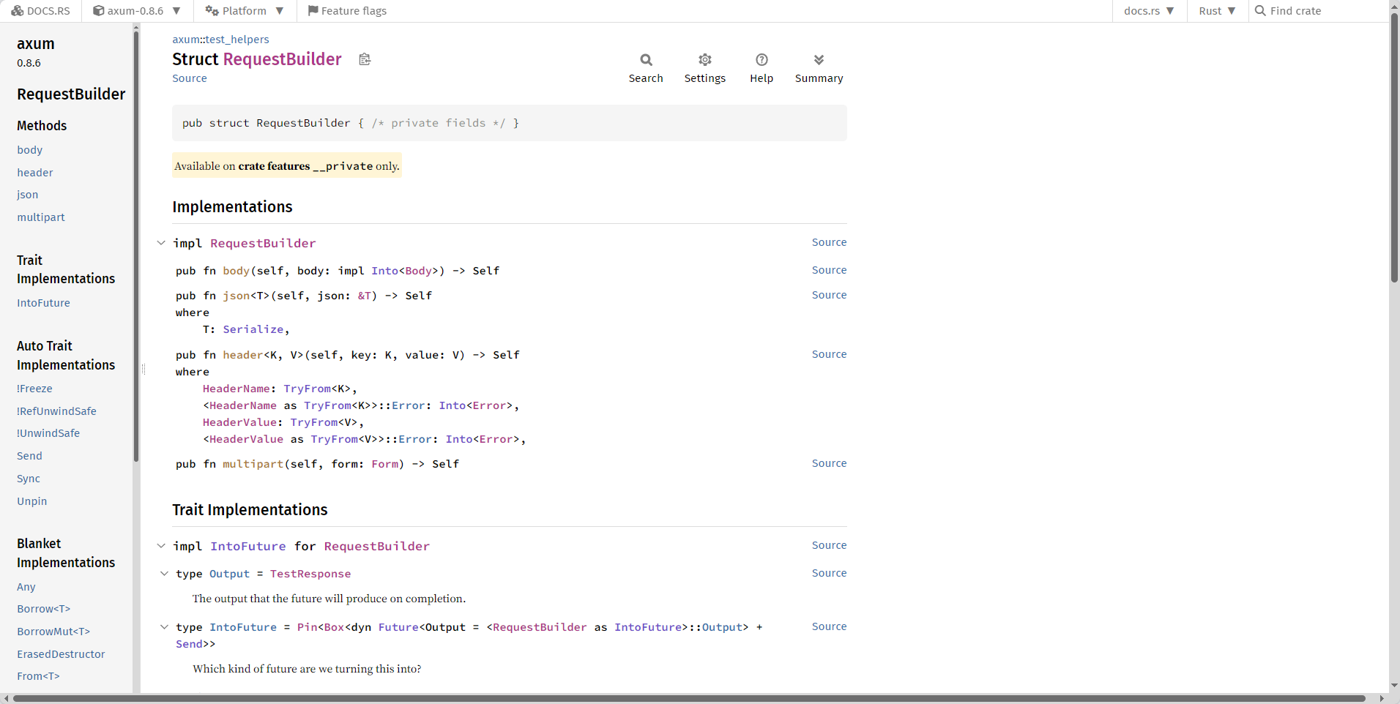
Task: Jump to header in sidebar Methods
Action: point(35,173)
